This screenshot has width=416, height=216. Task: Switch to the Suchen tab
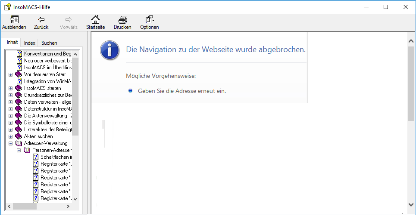[x=49, y=43]
